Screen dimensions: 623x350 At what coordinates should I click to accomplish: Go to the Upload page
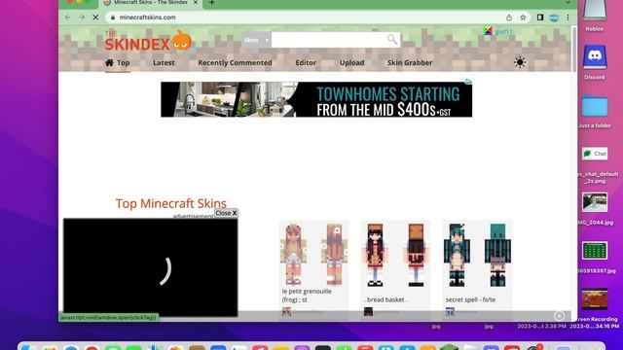[351, 62]
